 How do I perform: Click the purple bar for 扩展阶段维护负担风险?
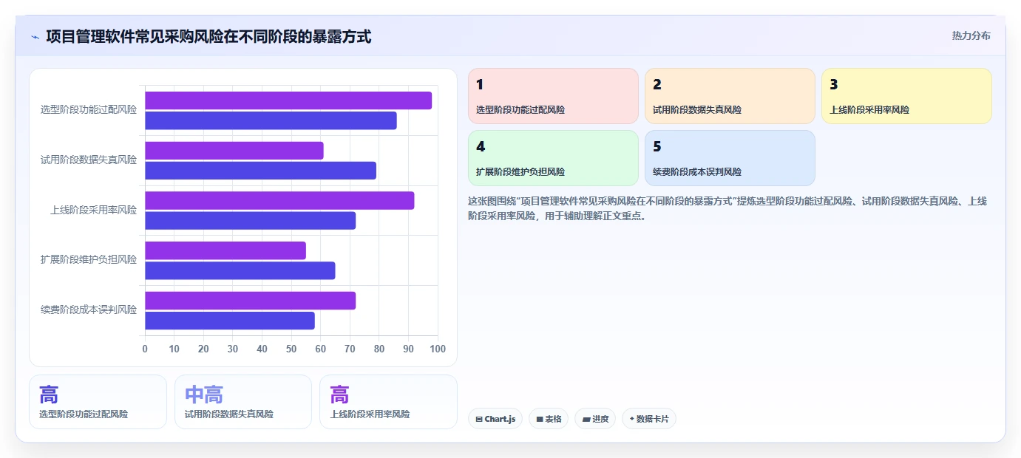coord(225,250)
